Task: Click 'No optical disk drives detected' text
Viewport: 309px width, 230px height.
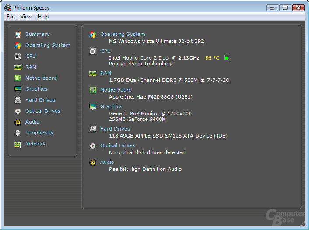Action: tap(147, 152)
